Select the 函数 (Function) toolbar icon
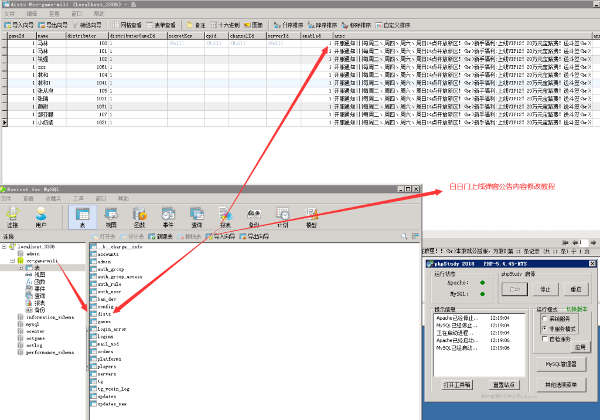Image resolution: width=600 pixels, height=420 pixels. click(x=139, y=216)
